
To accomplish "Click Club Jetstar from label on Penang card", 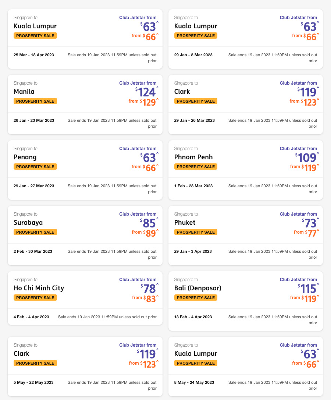I will 138,148.
